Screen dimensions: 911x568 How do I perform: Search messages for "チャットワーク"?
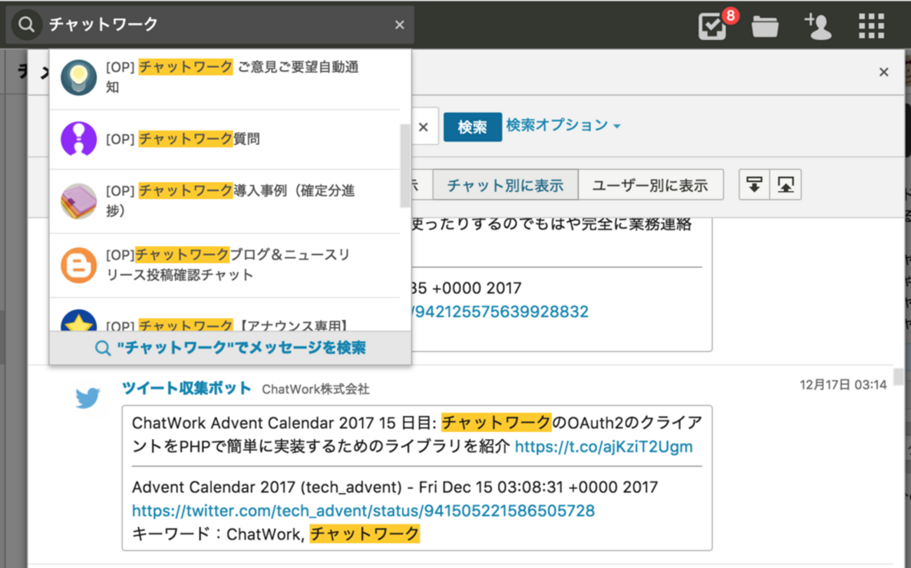coord(231,348)
